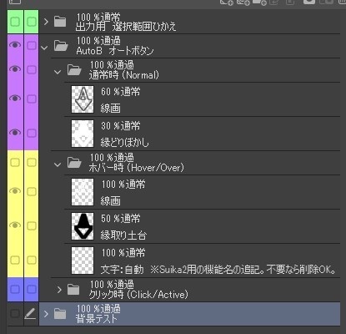Click thumbnail of 縁どりぼかし layer
The height and width of the screenshot is (334, 346).
[x=83, y=134]
